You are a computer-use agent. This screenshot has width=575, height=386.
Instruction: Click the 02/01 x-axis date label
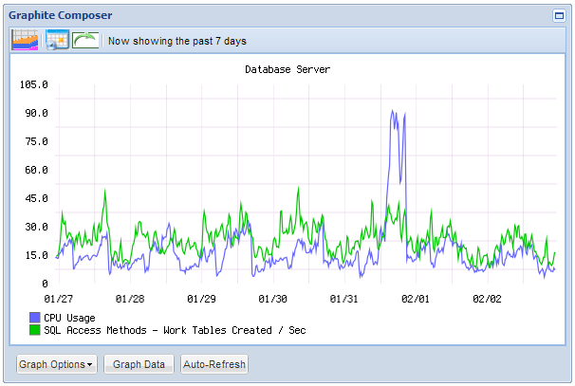[415, 299]
